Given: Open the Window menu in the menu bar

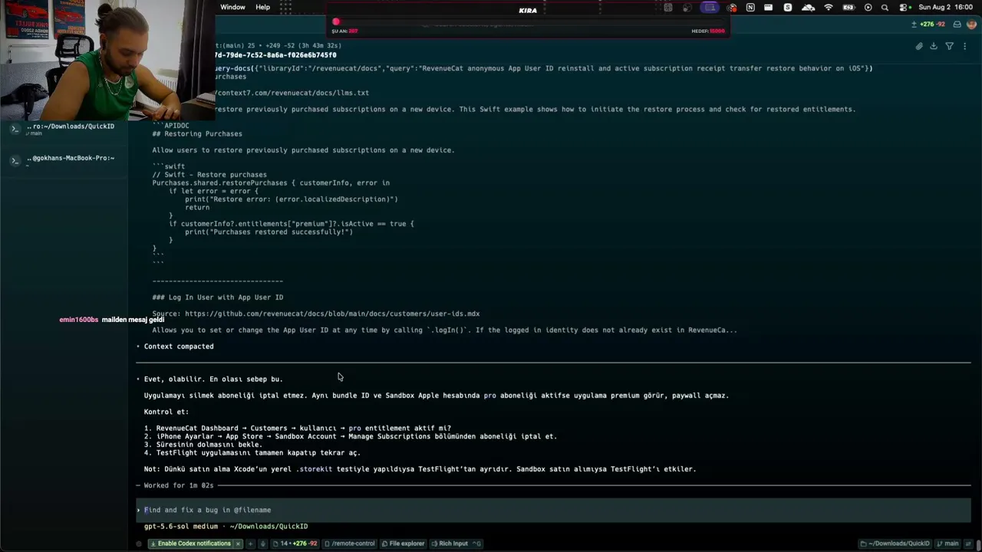Looking at the screenshot, I should [x=232, y=7].
